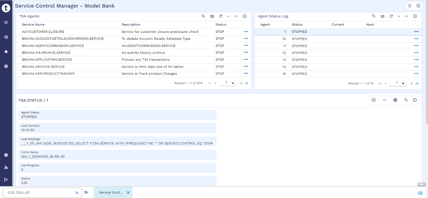Click the logout icon in sidebar
This screenshot has width=428, height=198.
pos(6,180)
